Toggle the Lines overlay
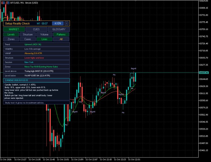This screenshot has height=162, width=211. tap(45, 39)
